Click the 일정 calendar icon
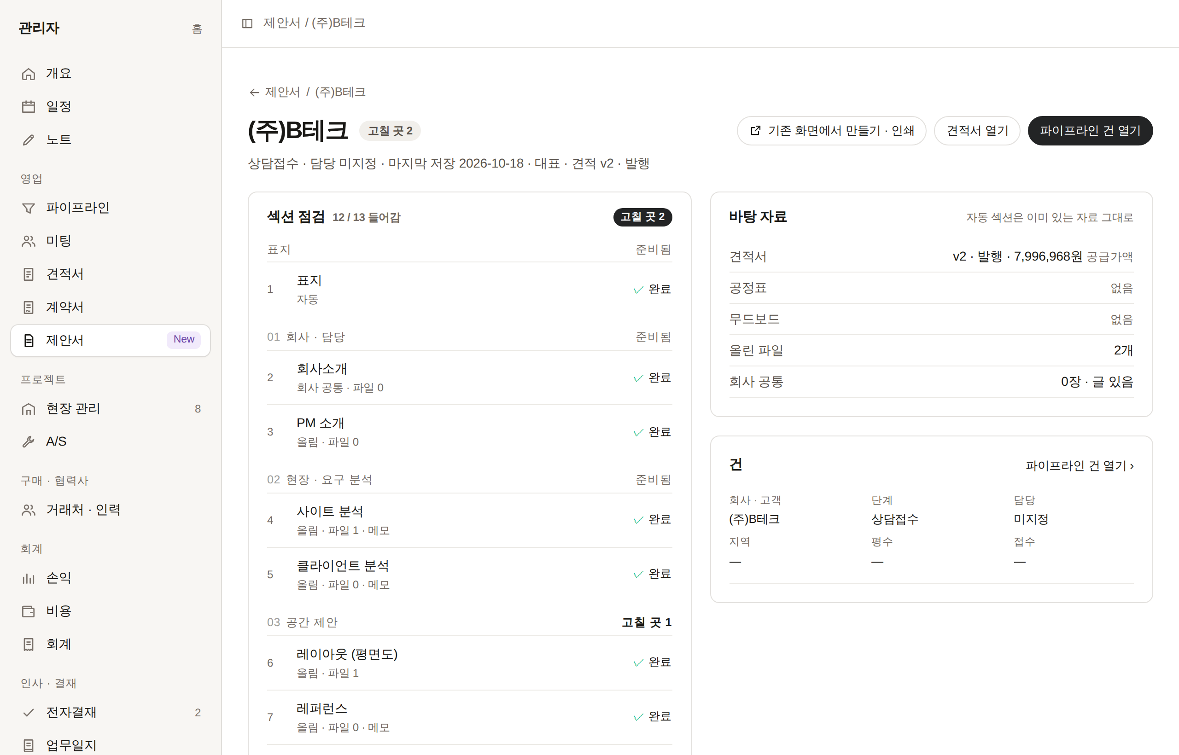Viewport: 1179px width, 755px height. point(29,107)
